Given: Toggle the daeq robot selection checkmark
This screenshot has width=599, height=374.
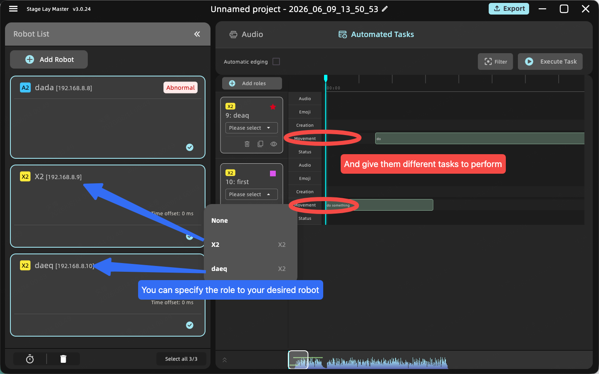Looking at the screenshot, I should (x=190, y=325).
